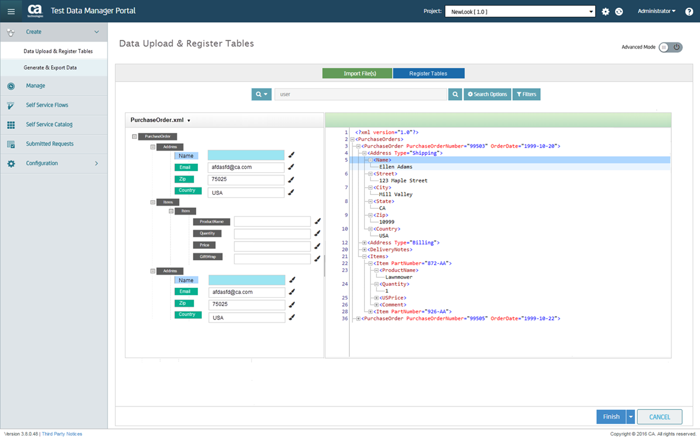Viewport: 700px width, 439px height.
Task: Open the Third Party Notices link
Action: pos(62,434)
